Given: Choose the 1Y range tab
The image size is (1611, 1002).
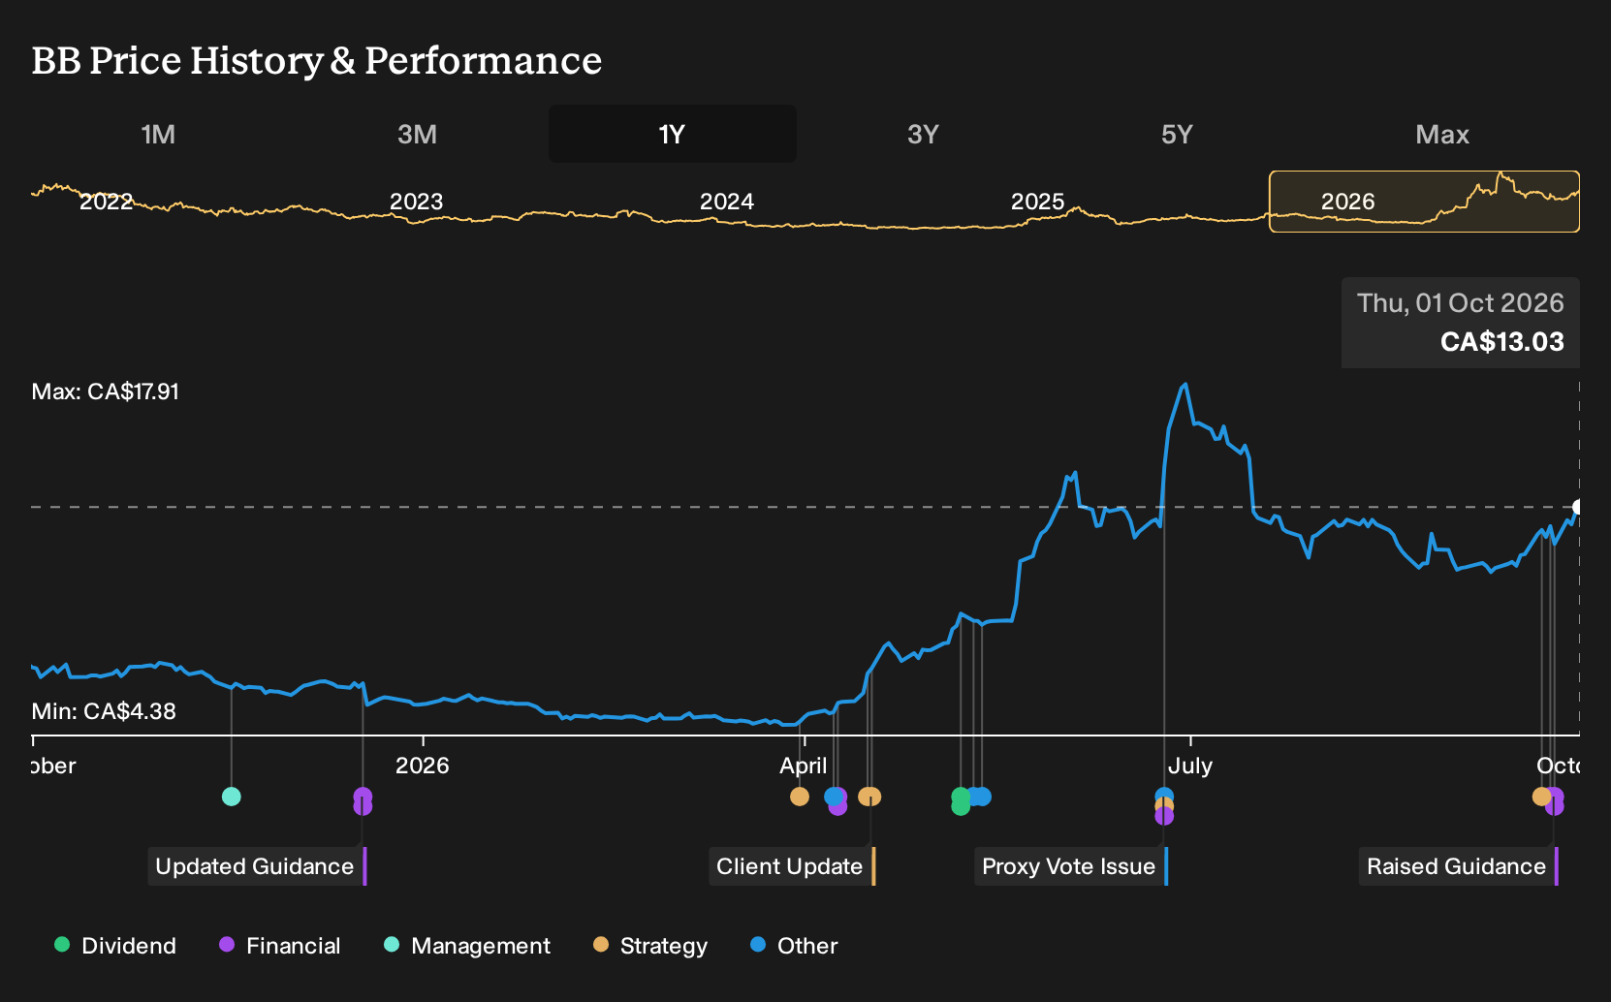Looking at the screenshot, I should (673, 134).
